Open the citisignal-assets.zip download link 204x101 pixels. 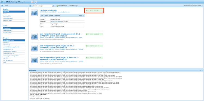click(x=56, y=21)
